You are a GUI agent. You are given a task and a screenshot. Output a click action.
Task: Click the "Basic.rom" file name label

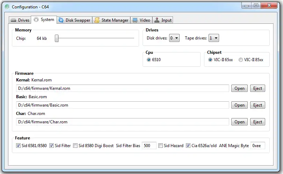pos(38,97)
